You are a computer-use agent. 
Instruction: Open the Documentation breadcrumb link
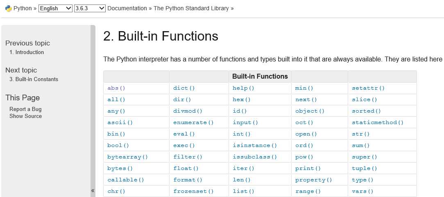click(127, 8)
